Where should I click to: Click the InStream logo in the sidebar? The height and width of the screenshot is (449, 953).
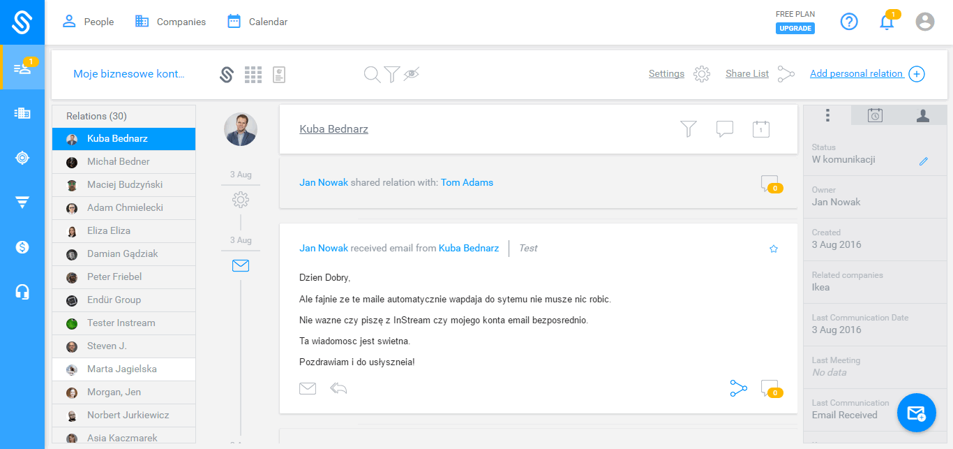pos(22,22)
